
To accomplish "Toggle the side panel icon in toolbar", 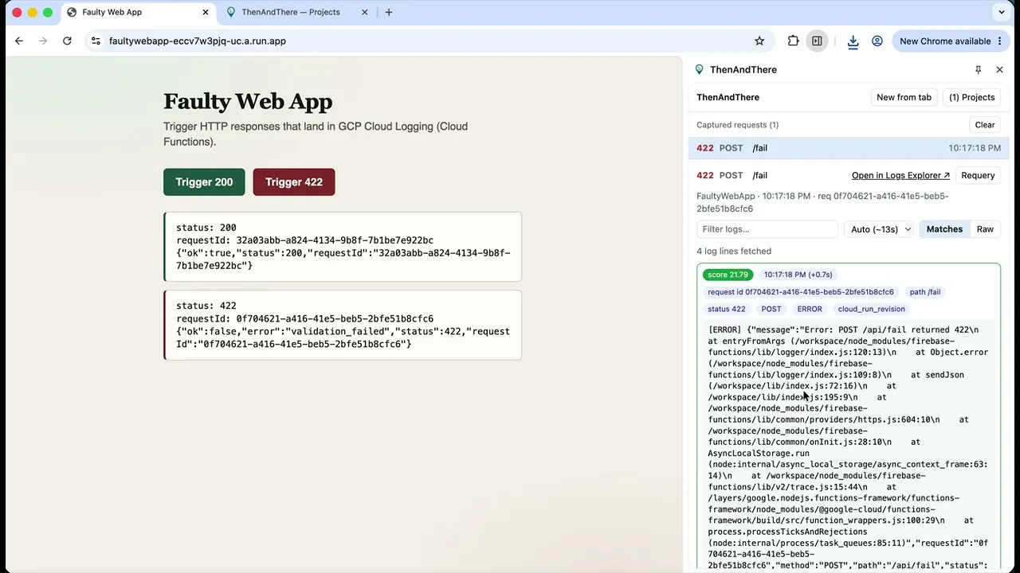I will [817, 41].
